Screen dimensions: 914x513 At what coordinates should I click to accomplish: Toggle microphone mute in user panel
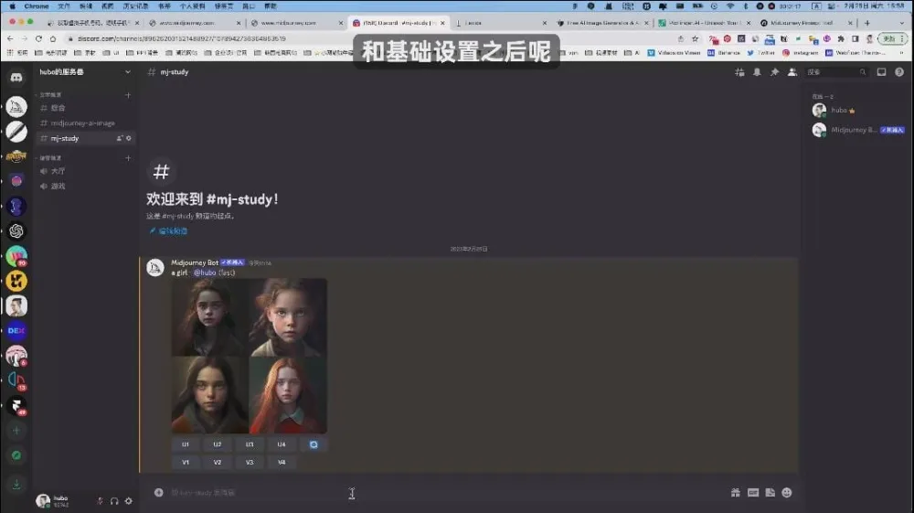[x=100, y=500]
